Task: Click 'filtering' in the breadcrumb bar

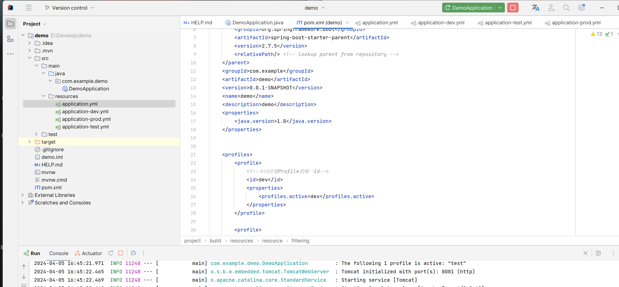Action: pyautogui.click(x=300, y=241)
